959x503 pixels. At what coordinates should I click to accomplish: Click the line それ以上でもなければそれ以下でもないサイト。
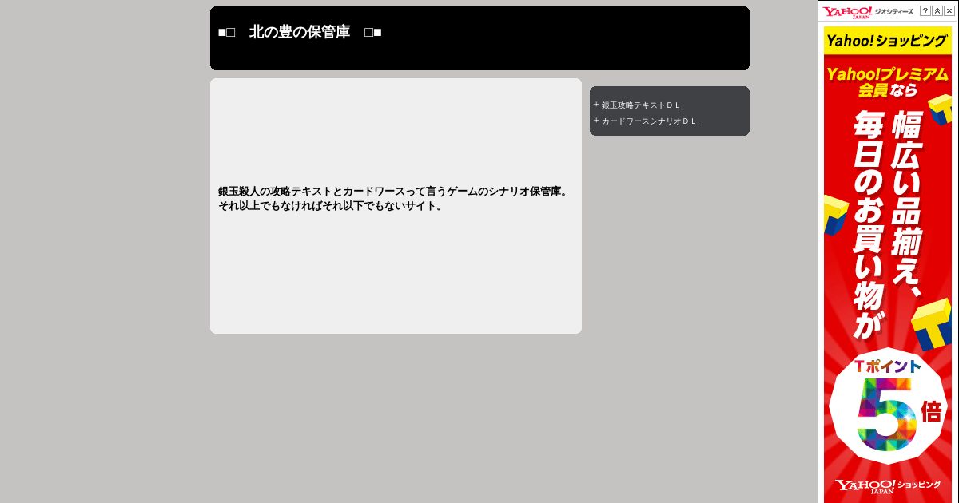coord(332,206)
